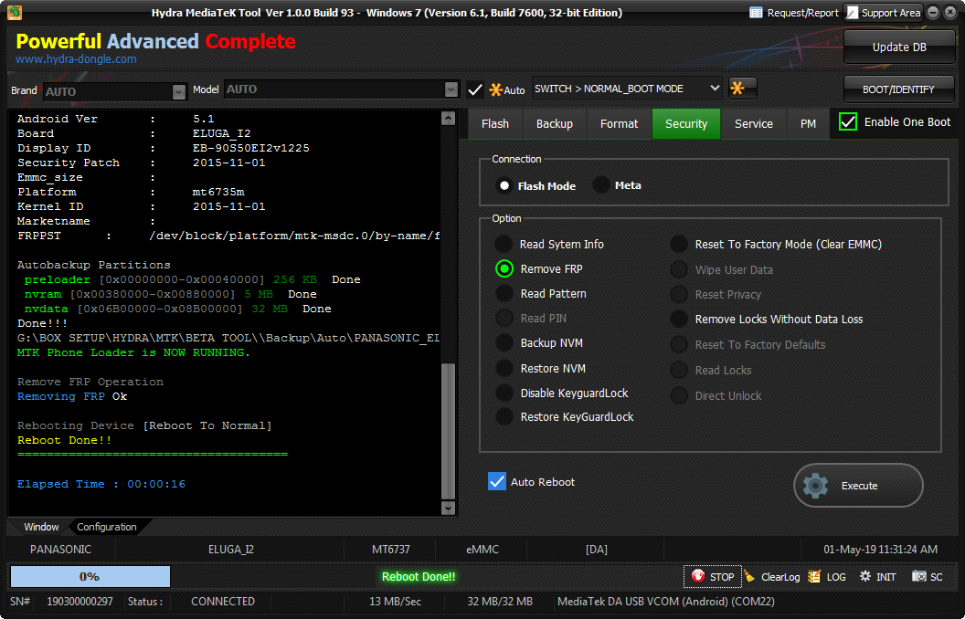The height and width of the screenshot is (619, 965).
Task: Click the 0% progress bar
Action: [x=90, y=577]
